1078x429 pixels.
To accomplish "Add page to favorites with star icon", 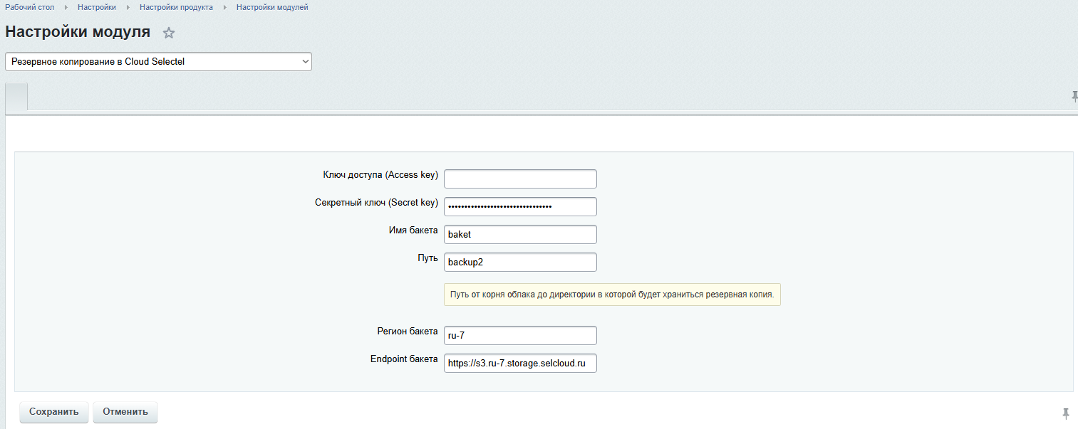I will click(169, 33).
